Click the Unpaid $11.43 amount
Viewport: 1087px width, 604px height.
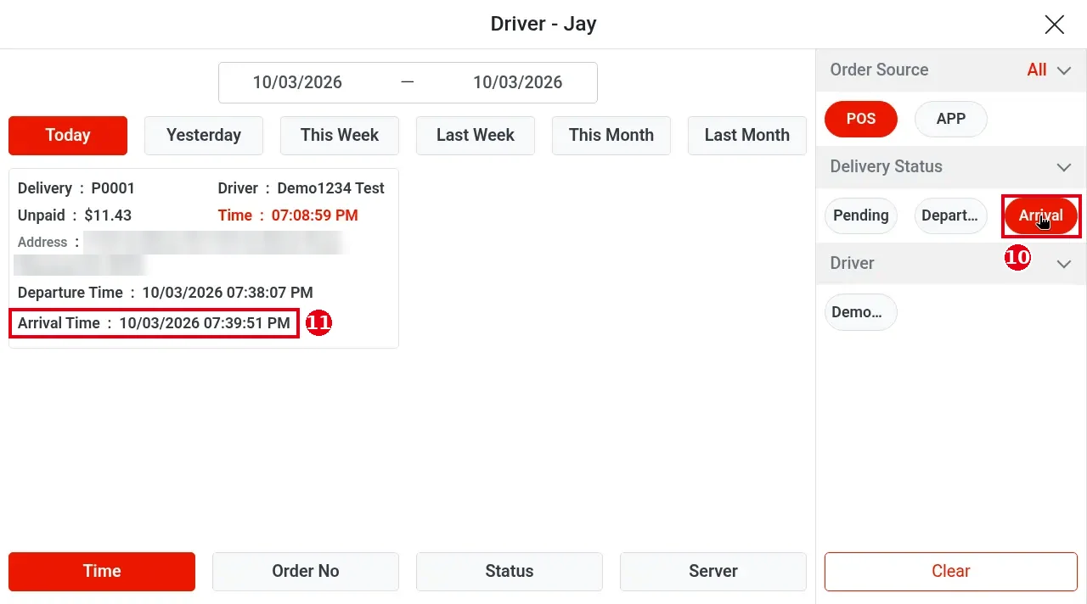pos(75,215)
